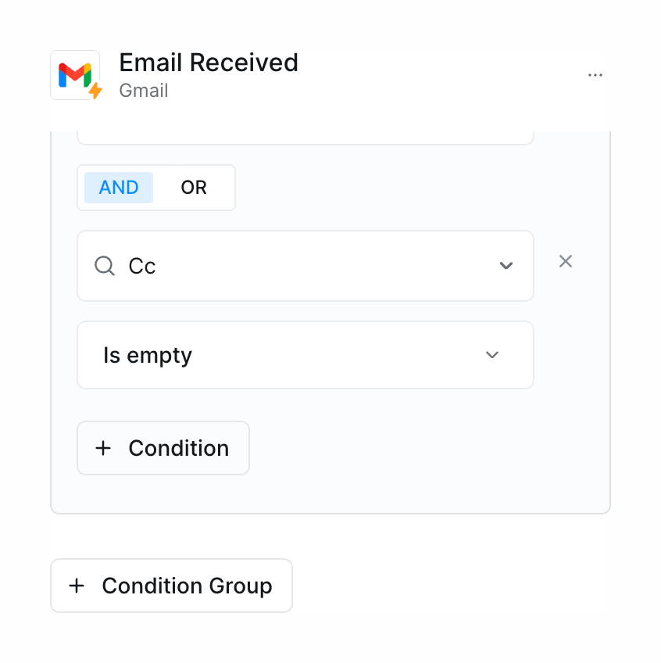The image size is (661, 663).
Task: Click the plus icon on the Condition button
Action: point(104,448)
